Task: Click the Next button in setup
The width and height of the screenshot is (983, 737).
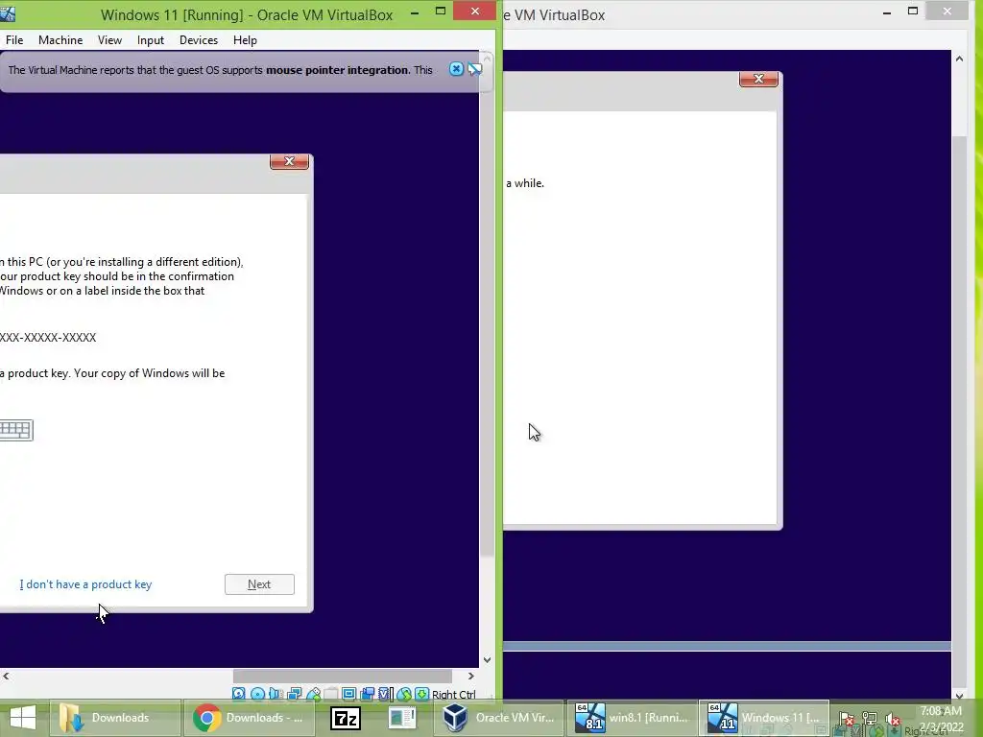Action: coord(259,584)
